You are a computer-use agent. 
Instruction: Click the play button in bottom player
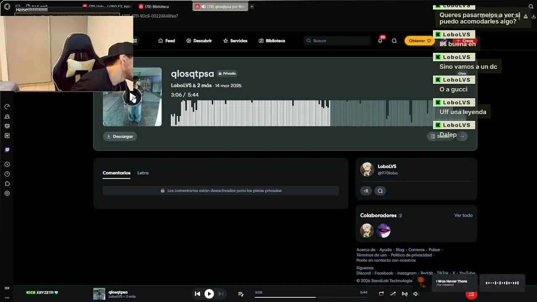[x=209, y=294]
